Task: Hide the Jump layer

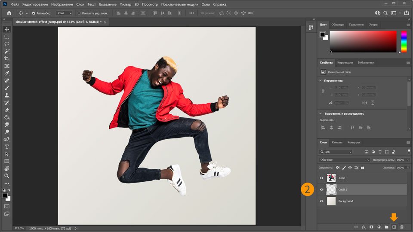Action: coord(321,178)
